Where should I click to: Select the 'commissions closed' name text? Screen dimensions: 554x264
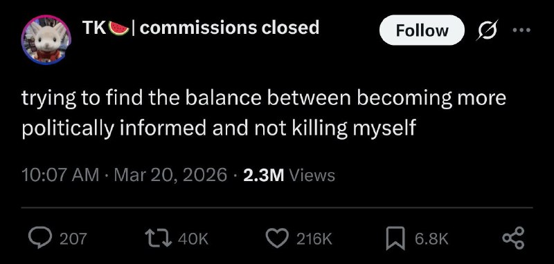pyautogui.click(x=230, y=28)
